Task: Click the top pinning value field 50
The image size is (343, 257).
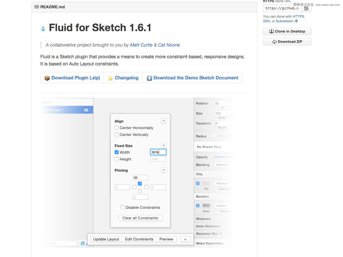Action: tap(140, 178)
